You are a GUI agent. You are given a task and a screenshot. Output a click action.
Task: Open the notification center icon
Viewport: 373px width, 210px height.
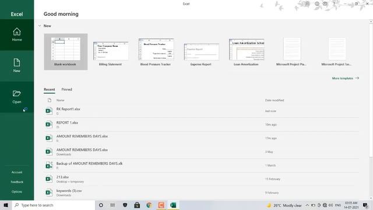[x=365, y=205]
